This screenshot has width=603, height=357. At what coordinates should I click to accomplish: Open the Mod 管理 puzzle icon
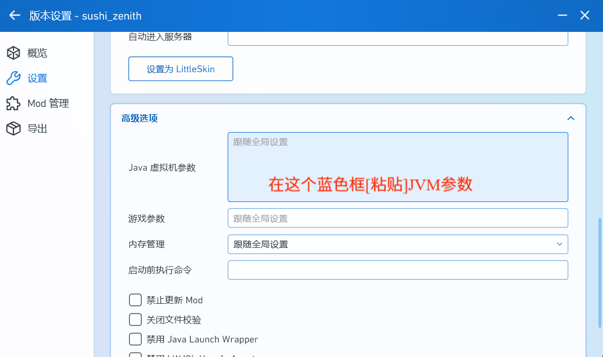click(13, 104)
